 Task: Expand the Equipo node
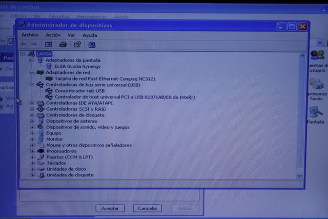pos(32,133)
